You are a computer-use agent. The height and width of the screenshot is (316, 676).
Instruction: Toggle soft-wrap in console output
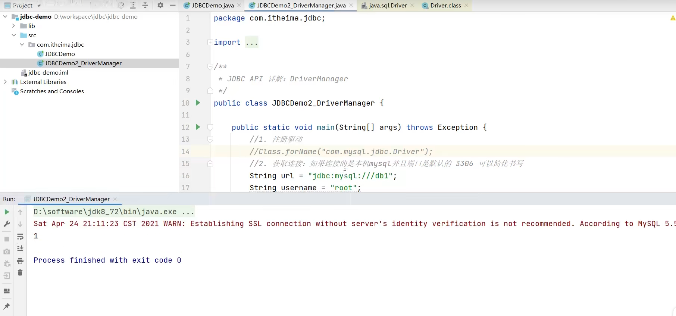pyautogui.click(x=20, y=237)
